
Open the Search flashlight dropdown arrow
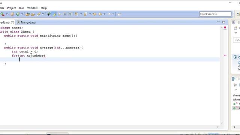tap(43, 14)
